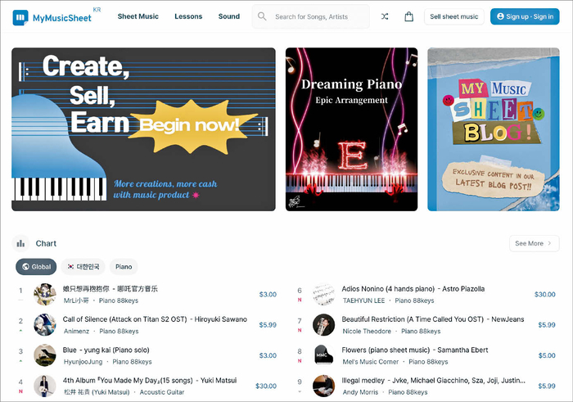
Task: Click the MyMusicSheet logo
Action: point(52,17)
